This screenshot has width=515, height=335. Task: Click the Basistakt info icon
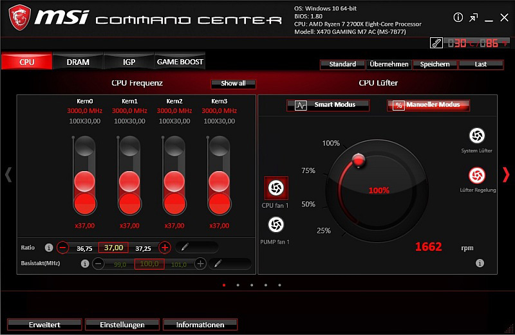[x=85, y=264]
